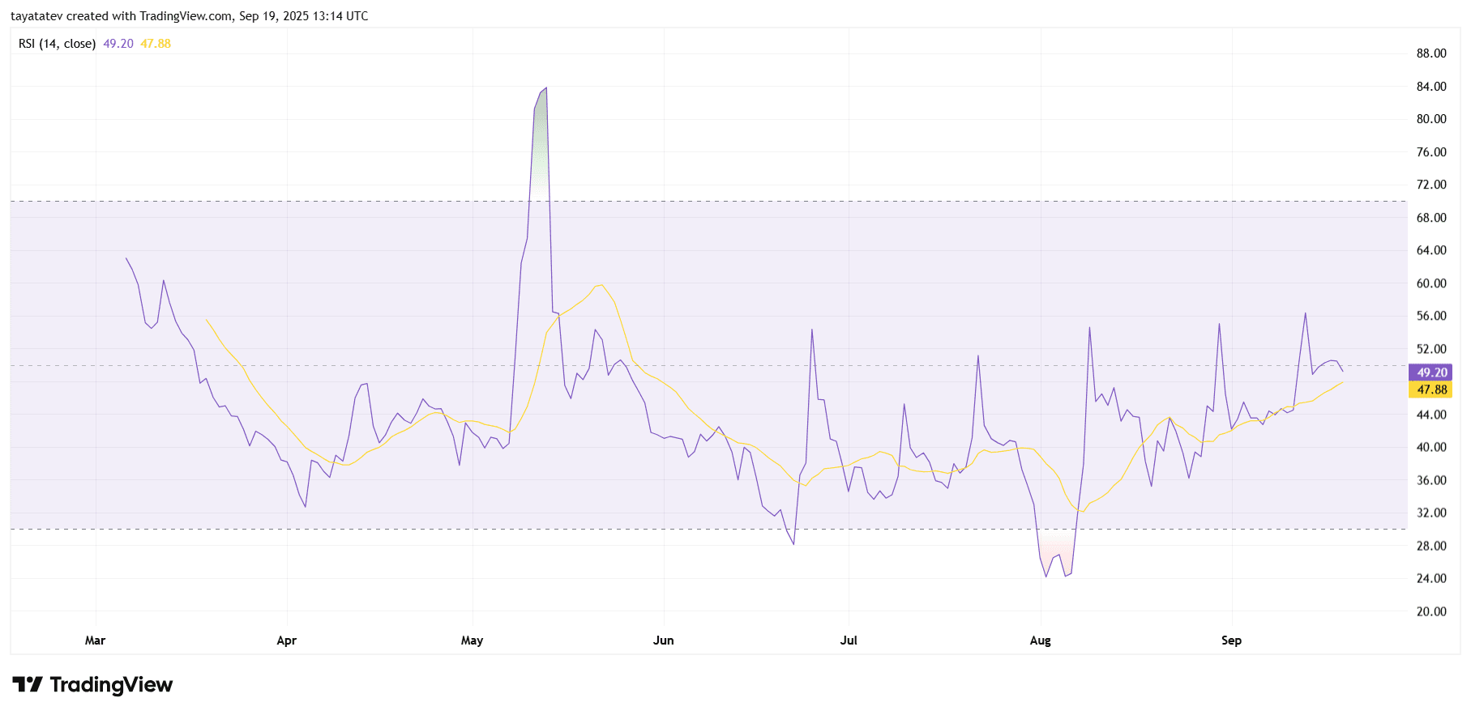The width and height of the screenshot is (1471, 715).
Task: Click the Jun label on time axis
Action: coord(663,641)
